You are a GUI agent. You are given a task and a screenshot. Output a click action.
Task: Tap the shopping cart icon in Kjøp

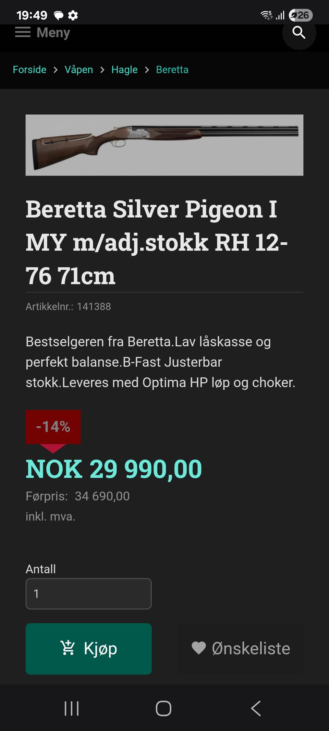coord(68,648)
